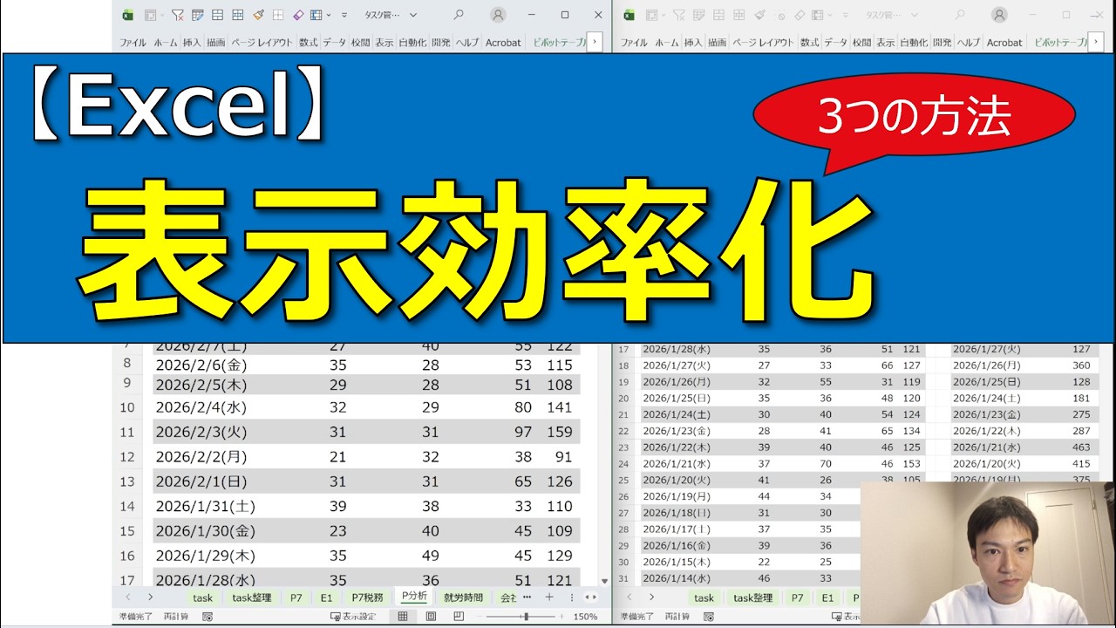Click the form edit icon in left window toolbar

click(198, 15)
